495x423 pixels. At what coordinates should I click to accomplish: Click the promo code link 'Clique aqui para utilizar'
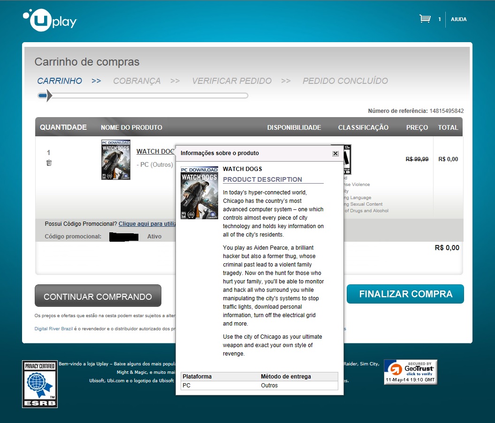pos(147,224)
